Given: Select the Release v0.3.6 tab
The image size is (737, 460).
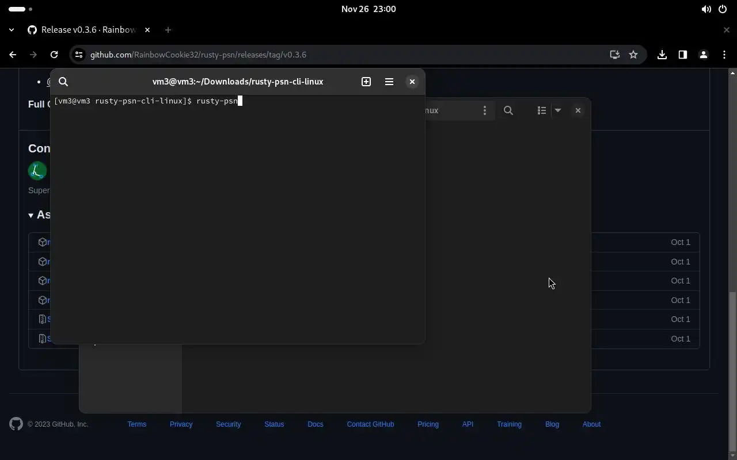Looking at the screenshot, I should coord(89,30).
